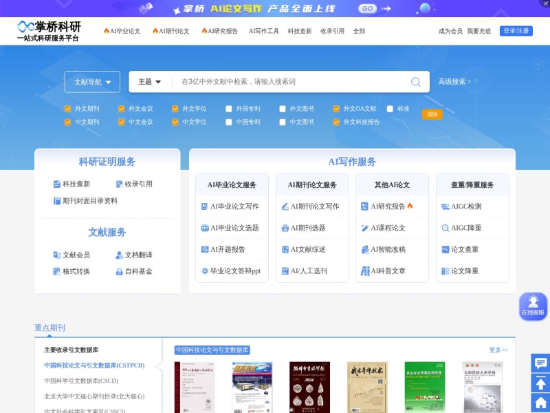
Task: Click the AI毕业论文选题 icon
Action: click(204, 228)
